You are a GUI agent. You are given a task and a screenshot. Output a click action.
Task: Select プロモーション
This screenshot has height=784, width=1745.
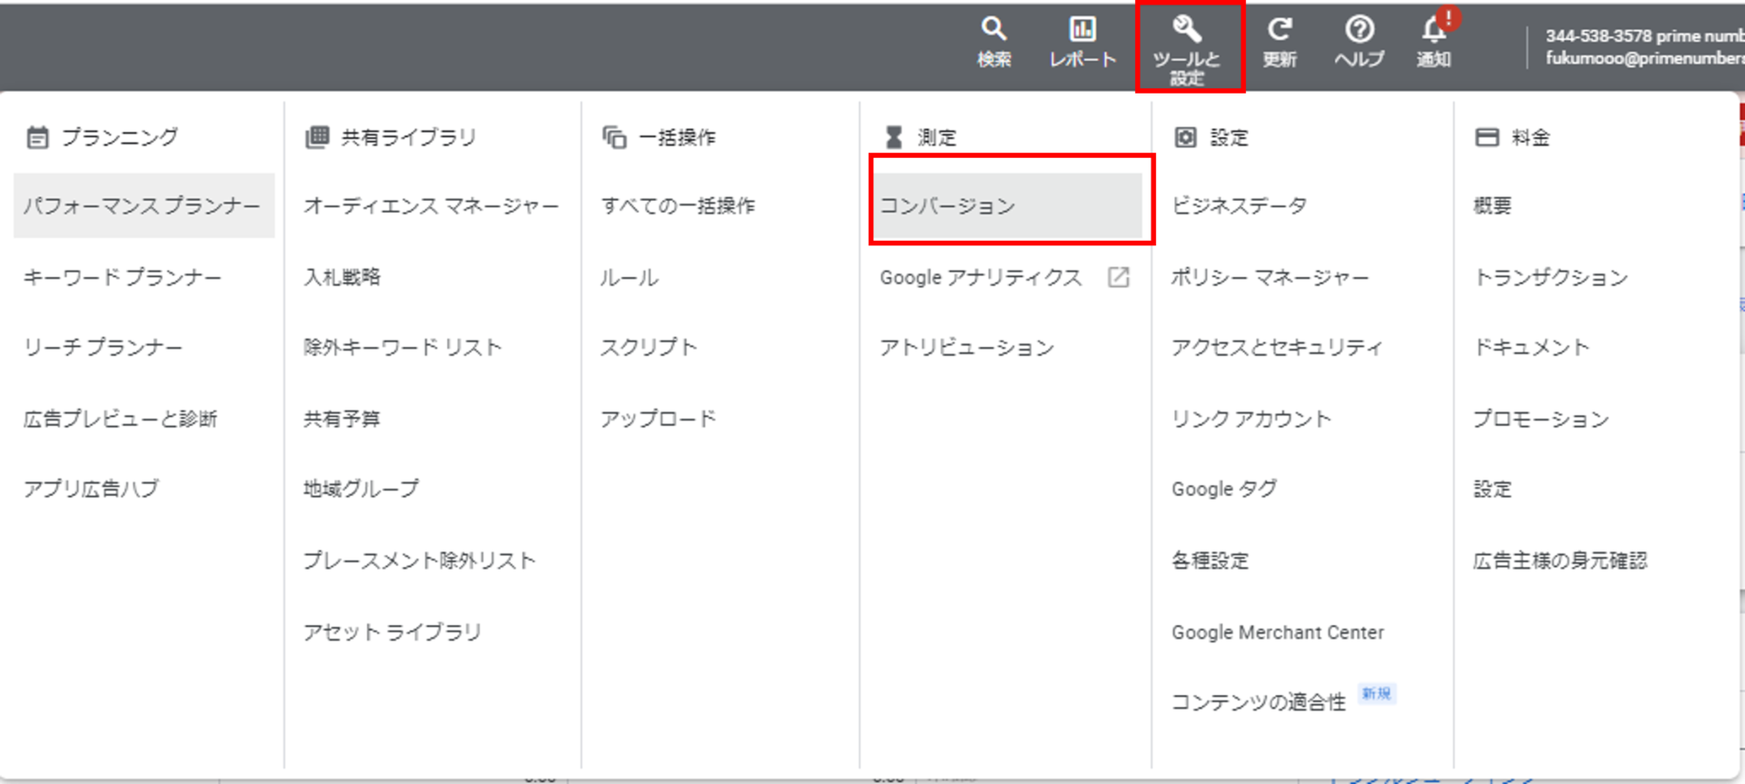pyautogui.click(x=1541, y=419)
